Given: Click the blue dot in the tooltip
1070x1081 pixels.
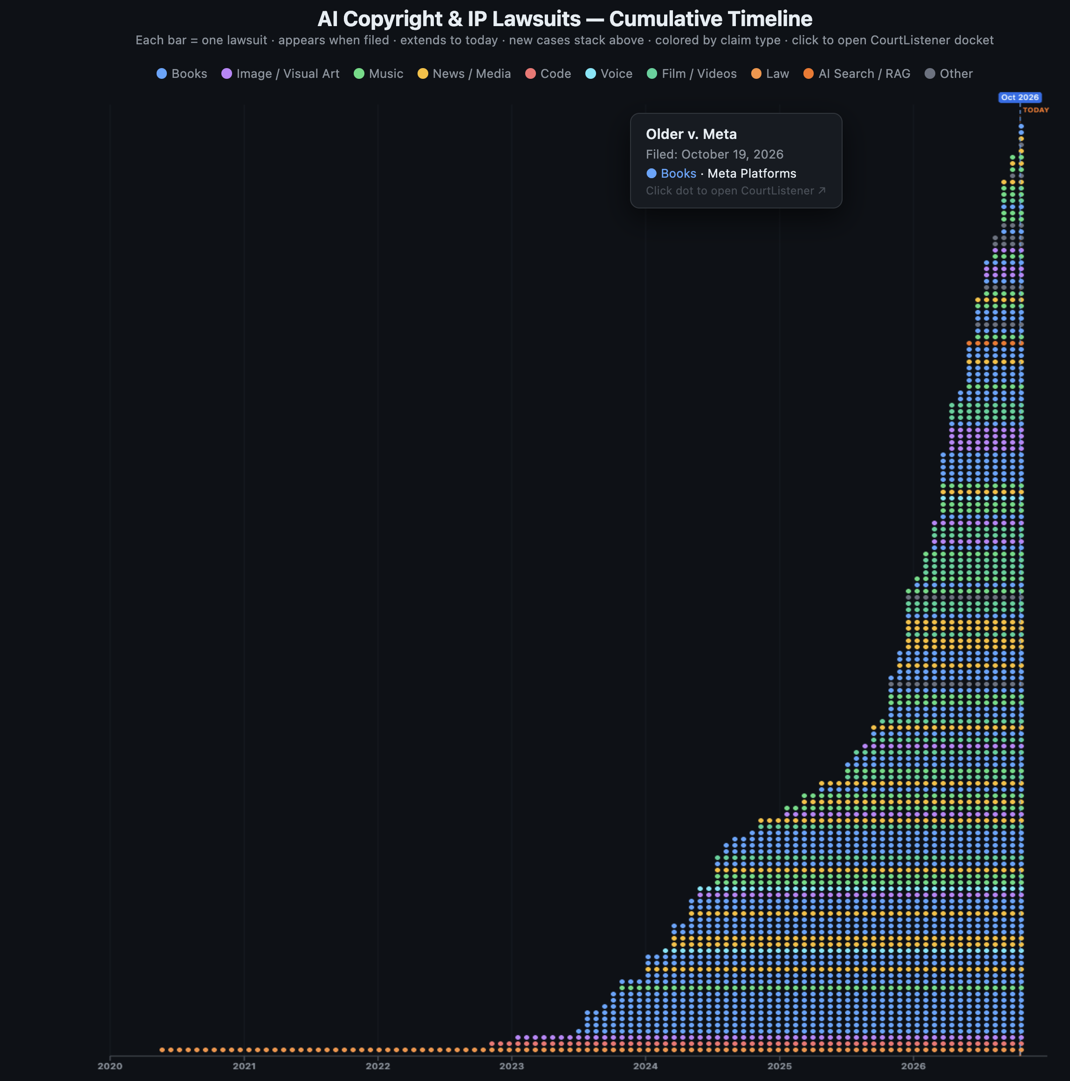Looking at the screenshot, I should 652,173.
